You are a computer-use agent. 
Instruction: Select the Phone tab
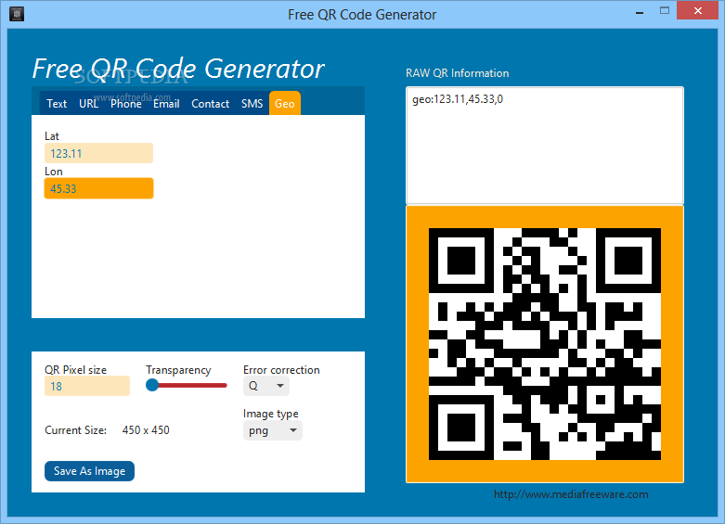[x=125, y=104]
